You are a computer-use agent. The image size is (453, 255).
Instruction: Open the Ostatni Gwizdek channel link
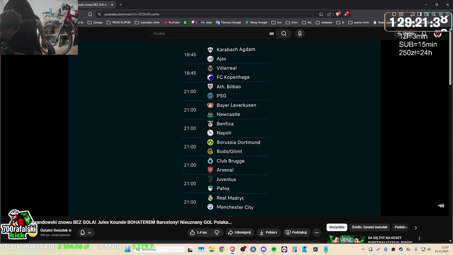[x=54, y=230]
